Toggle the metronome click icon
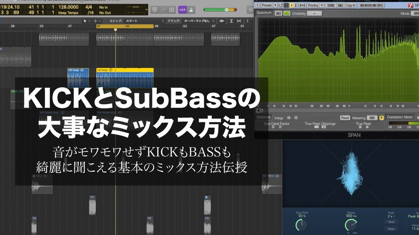Viewport: 419px width, 235px height. pos(191,10)
